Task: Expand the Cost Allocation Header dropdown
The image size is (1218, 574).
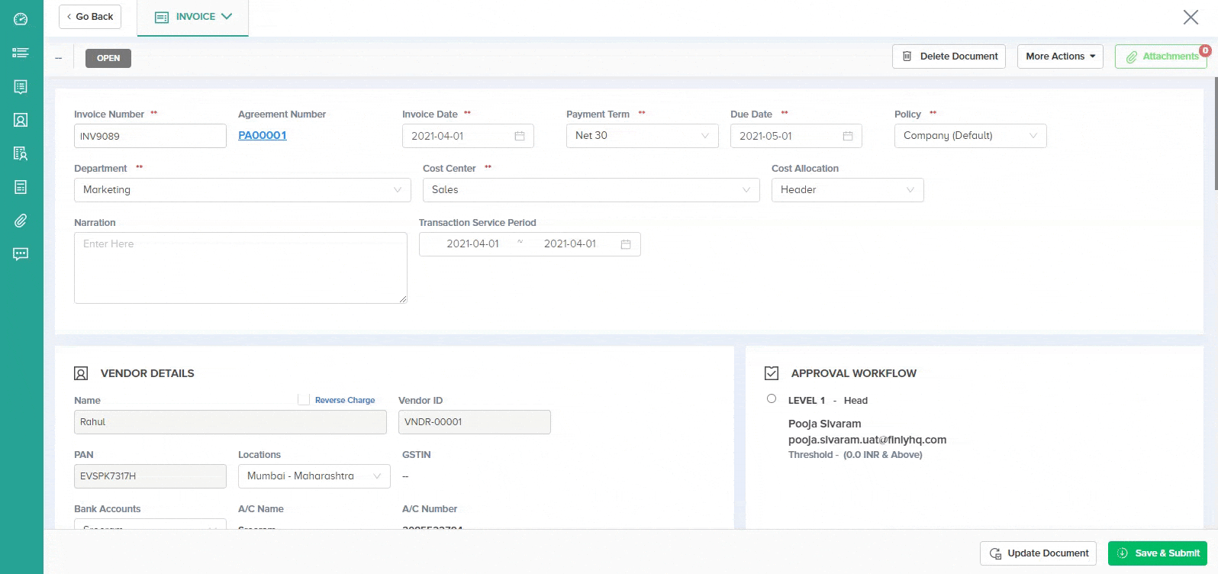Action: [847, 190]
